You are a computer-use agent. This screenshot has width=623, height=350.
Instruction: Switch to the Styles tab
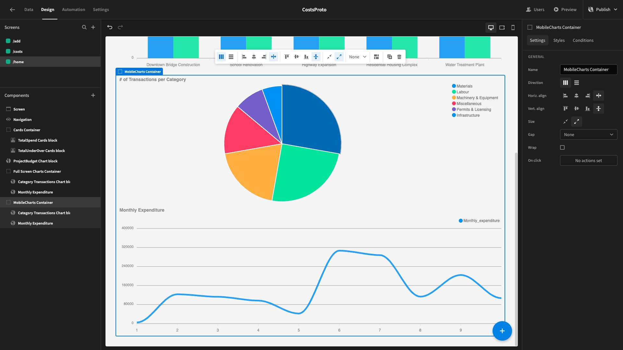click(559, 40)
